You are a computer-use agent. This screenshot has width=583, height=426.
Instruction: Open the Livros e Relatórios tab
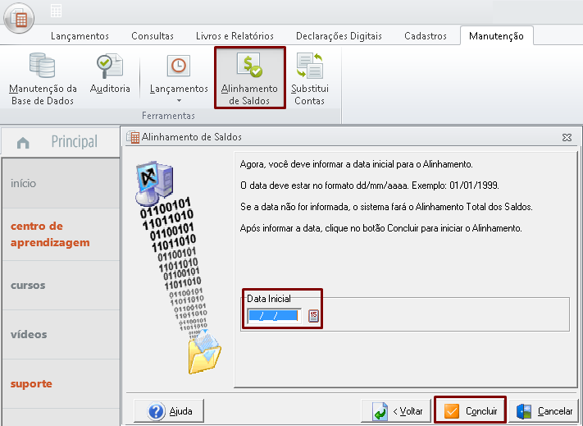[x=235, y=36]
